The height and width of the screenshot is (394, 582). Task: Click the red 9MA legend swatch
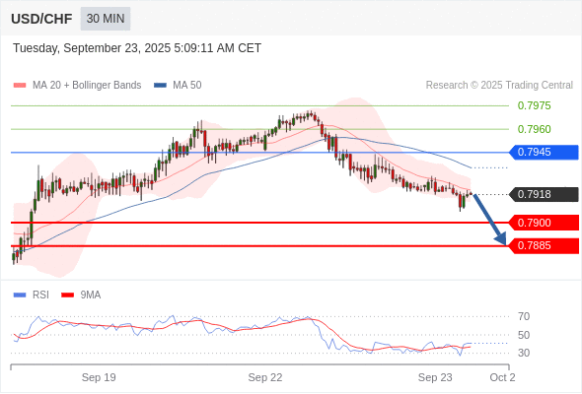click(67, 295)
